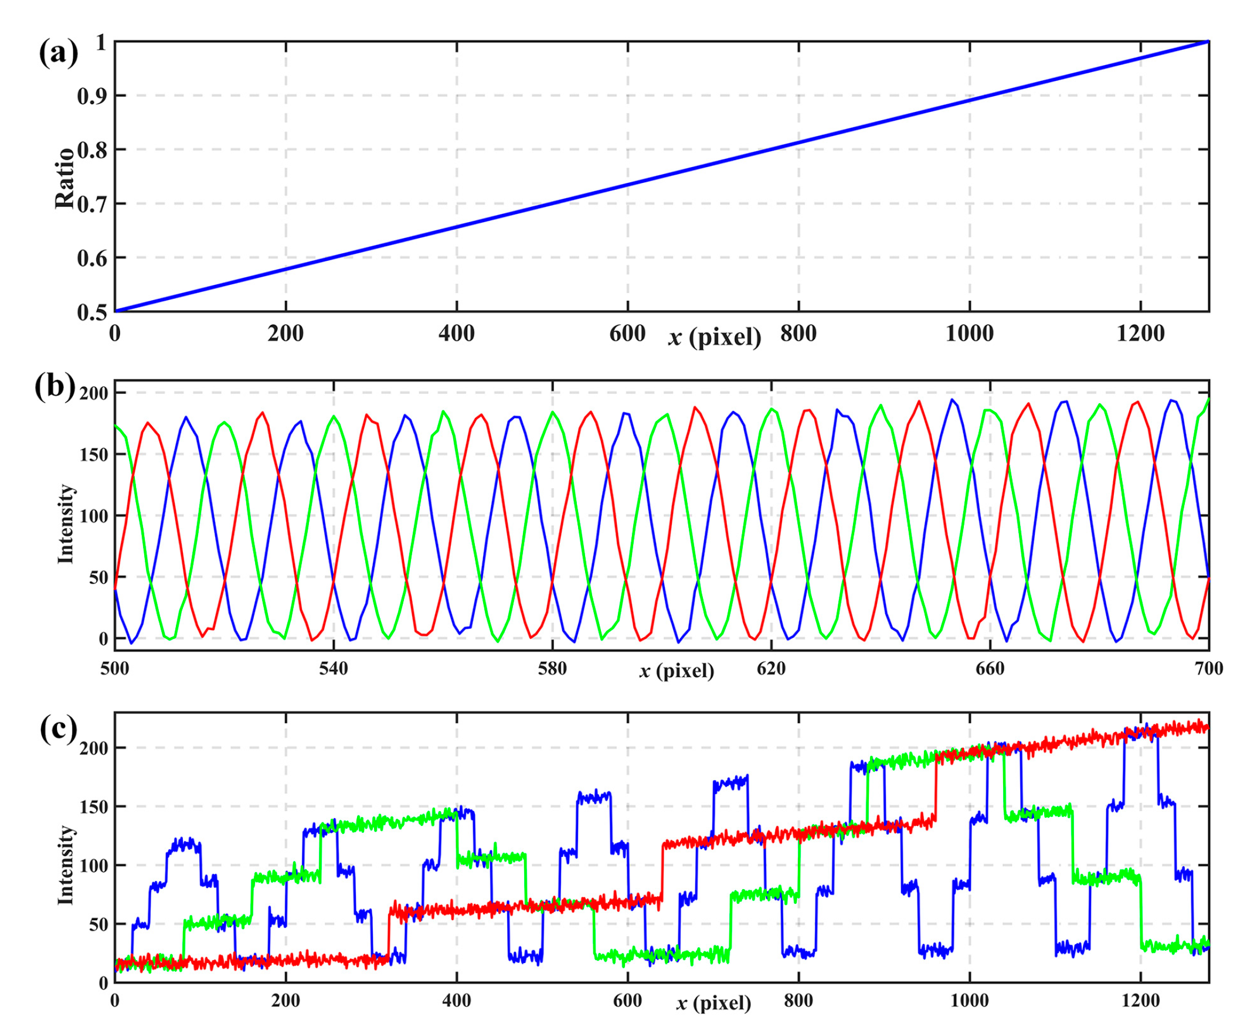Click the 580 tick label in panel (b)

(552, 669)
